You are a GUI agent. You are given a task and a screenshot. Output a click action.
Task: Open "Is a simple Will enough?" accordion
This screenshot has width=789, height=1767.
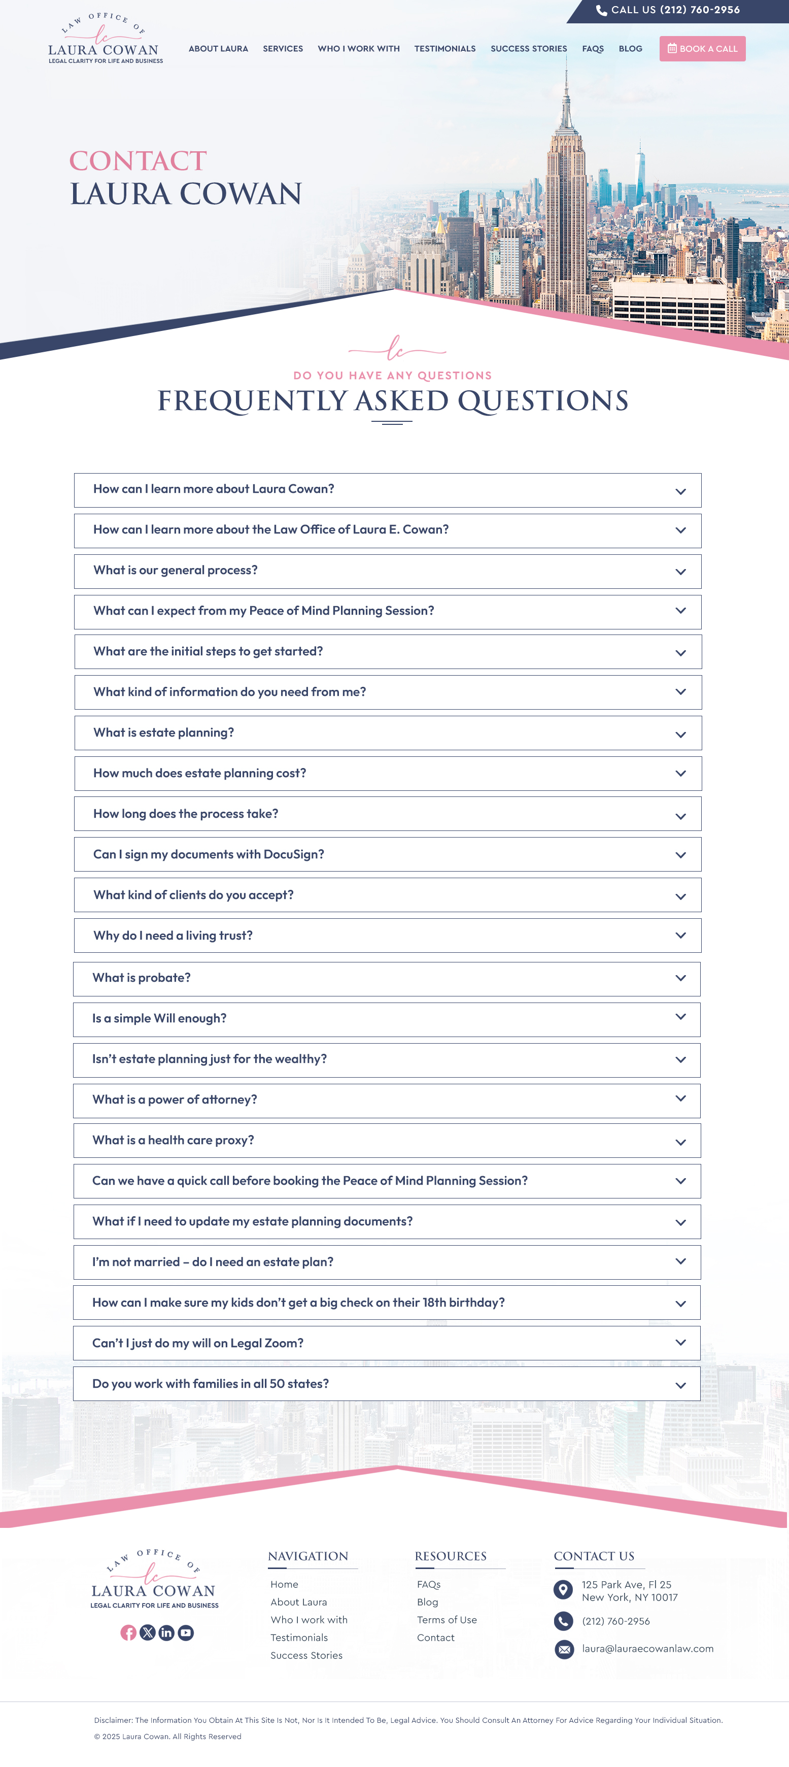pyautogui.click(x=387, y=1019)
